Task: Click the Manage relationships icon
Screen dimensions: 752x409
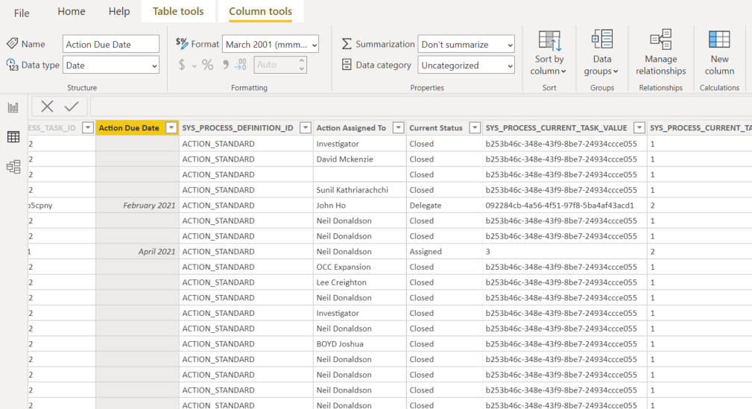Action: tap(660, 39)
